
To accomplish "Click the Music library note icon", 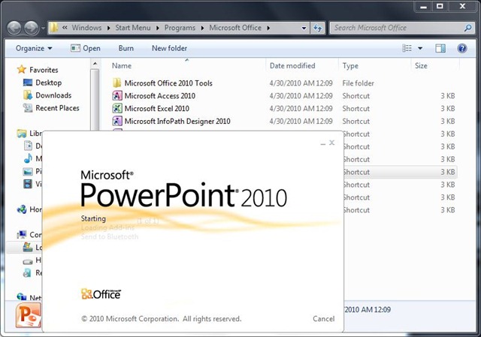I will point(28,158).
